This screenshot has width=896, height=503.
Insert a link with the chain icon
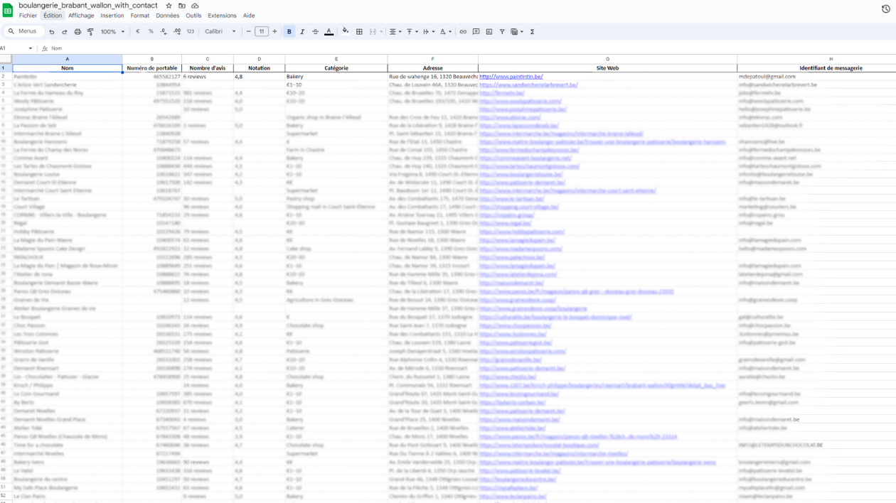pyautogui.click(x=463, y=32)
